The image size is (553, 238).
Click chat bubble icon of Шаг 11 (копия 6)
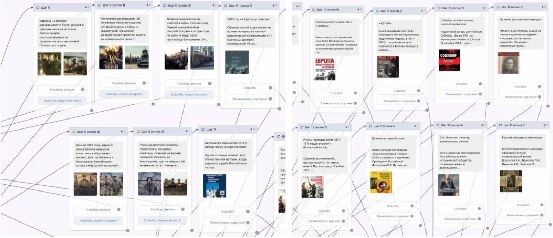tap(314, 10)
